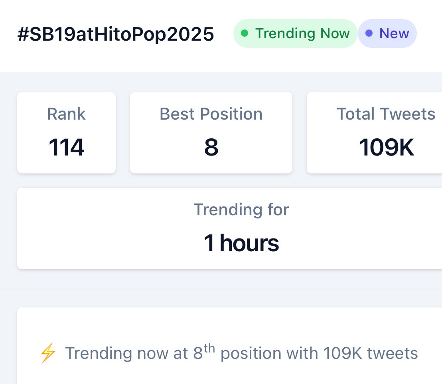The image size is (442, 384).
Task: Click the #SB19atHitoPop2025 hashtag title
Action: pyautogui.click(x=116, y=34)
